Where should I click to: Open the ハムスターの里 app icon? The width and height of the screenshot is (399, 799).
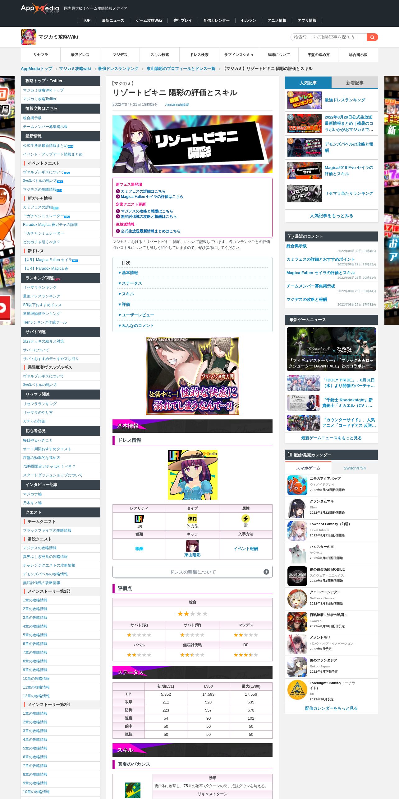(297, 554)
